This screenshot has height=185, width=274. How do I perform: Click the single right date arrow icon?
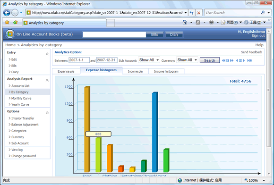(x=244, y=60)
